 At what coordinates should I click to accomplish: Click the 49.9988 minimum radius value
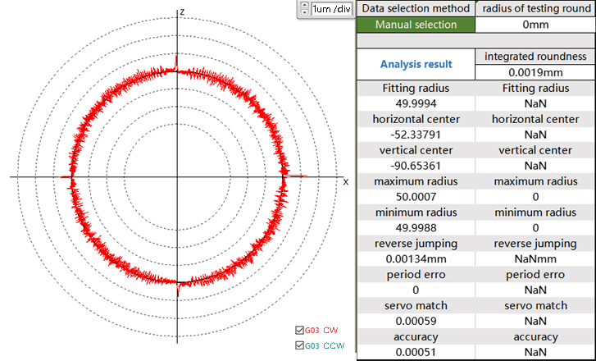(416, 228)
